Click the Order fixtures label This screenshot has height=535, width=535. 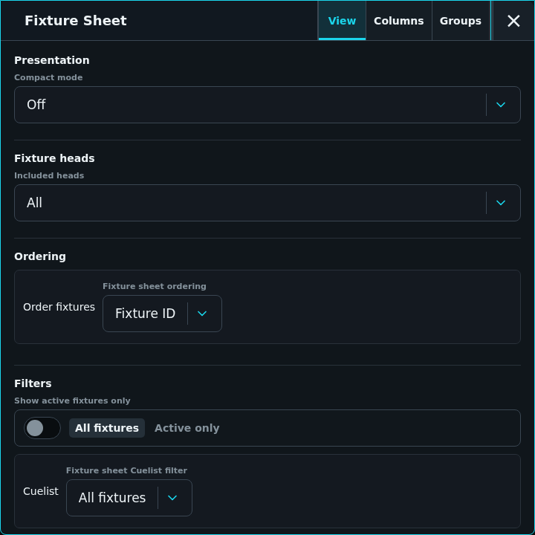pos(59,307)
